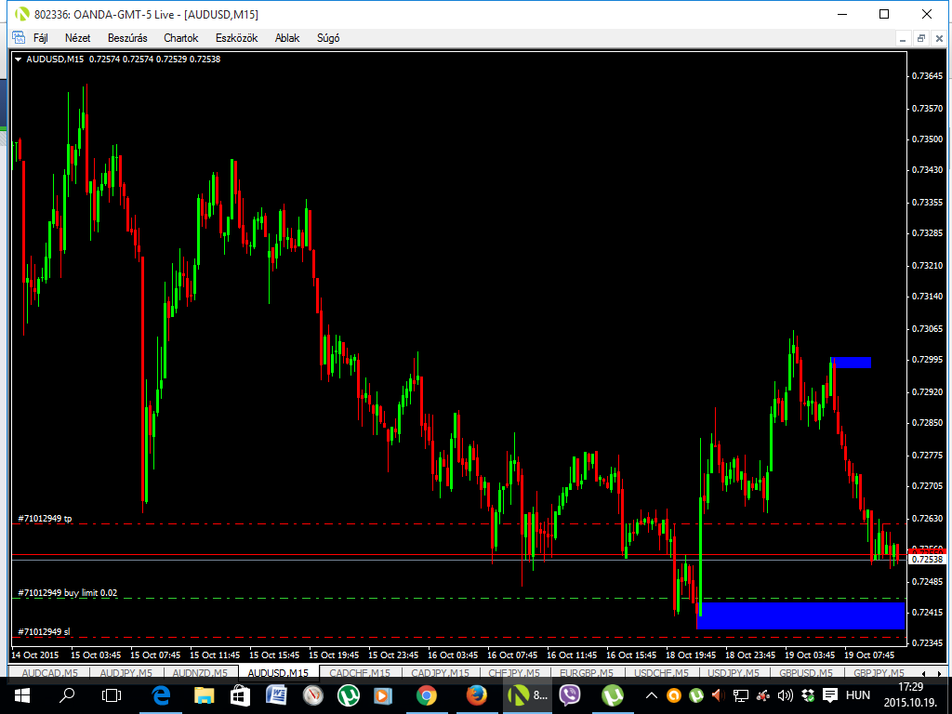The image size is (952, 714).
Task: Open Firefox from the taskbar
Action: [477, 694]
